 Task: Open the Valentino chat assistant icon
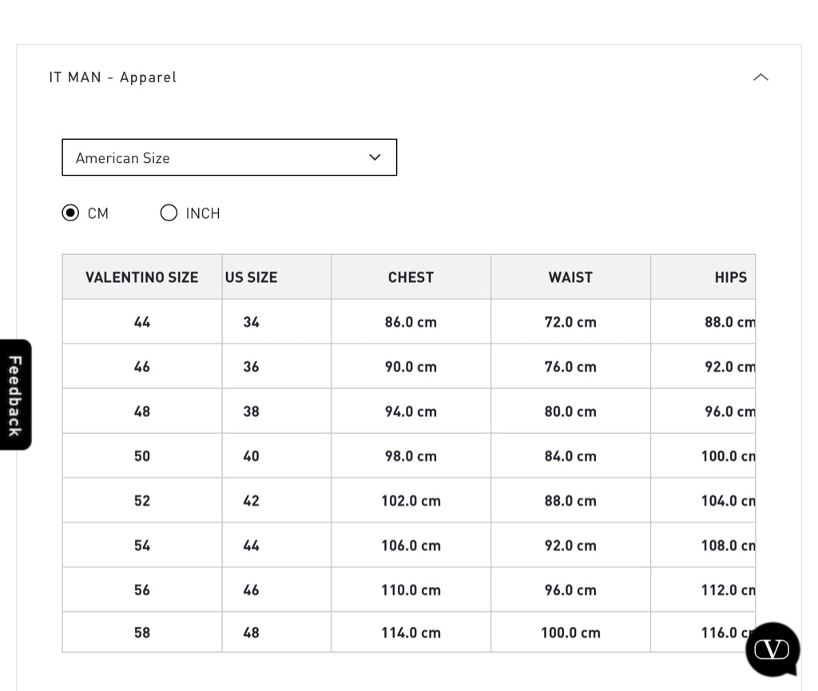772,649
